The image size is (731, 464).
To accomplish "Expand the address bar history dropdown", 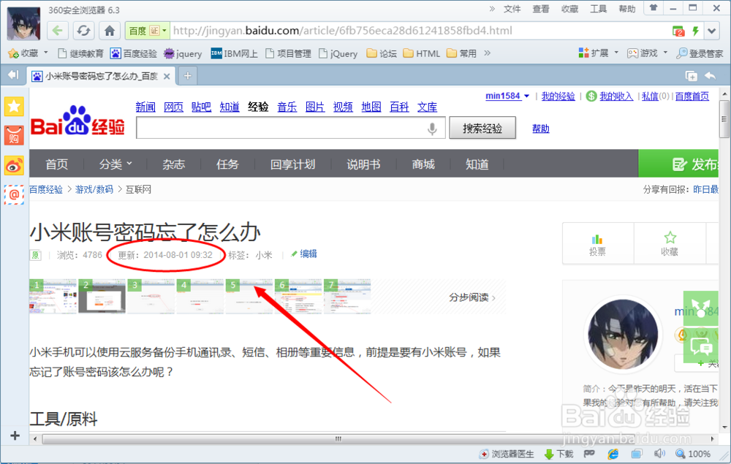I will 711,31.
